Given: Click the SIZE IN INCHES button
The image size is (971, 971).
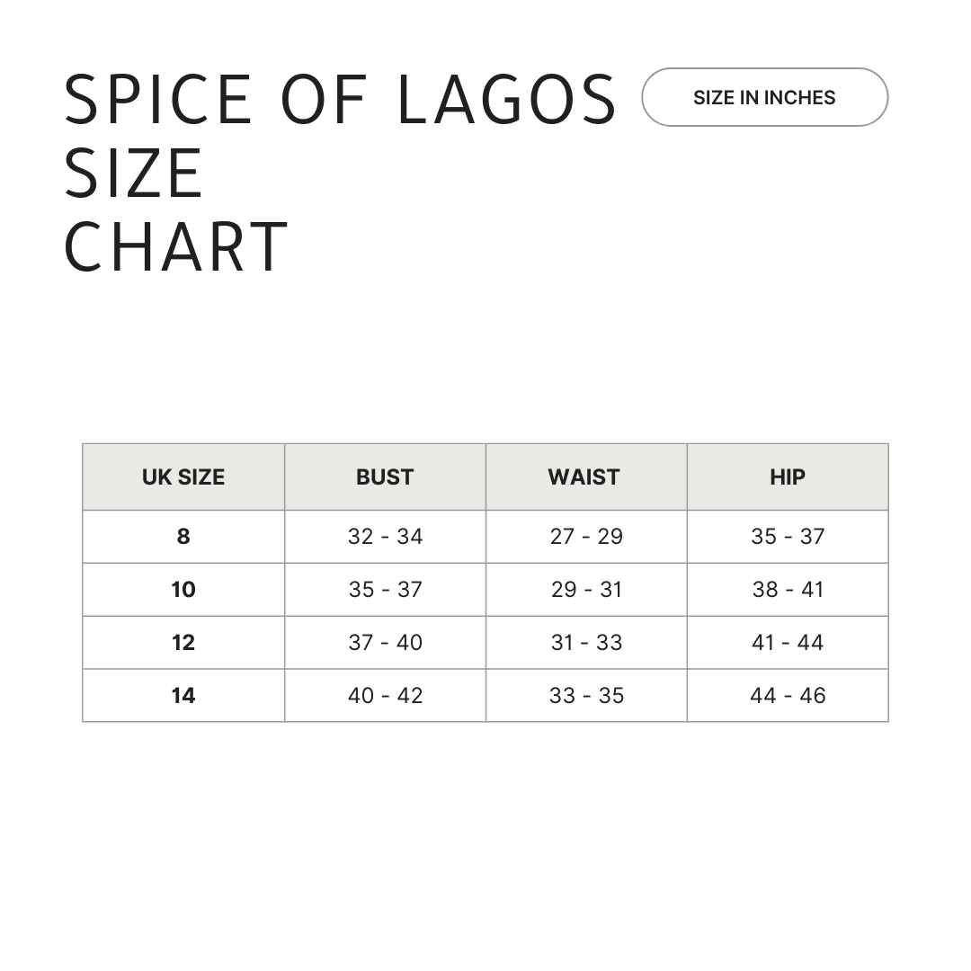Looking at the screenshot, I should (765, 97).
